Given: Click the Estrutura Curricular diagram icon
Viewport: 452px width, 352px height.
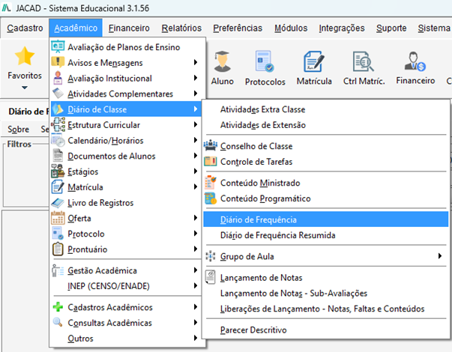Looking at the screenshot, I should (x=58, y=124).
